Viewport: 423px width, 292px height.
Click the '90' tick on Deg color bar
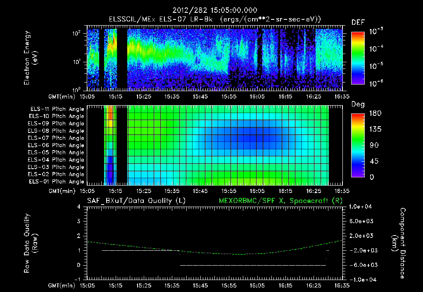(x=374, y=145)
